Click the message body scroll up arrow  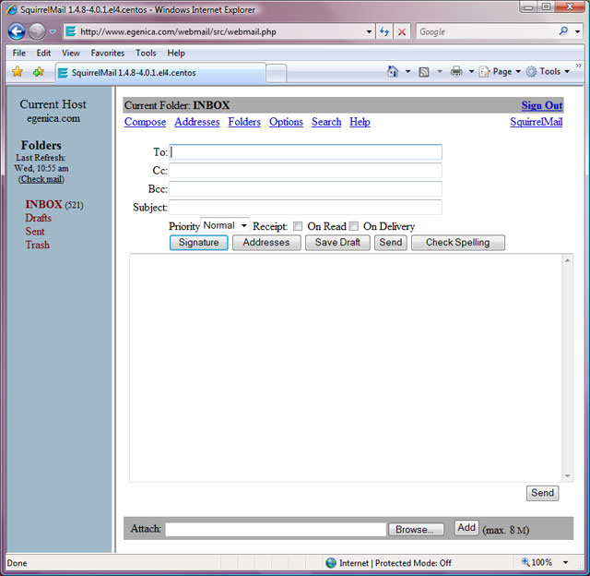pyautogui.click(x=568, y=260)
